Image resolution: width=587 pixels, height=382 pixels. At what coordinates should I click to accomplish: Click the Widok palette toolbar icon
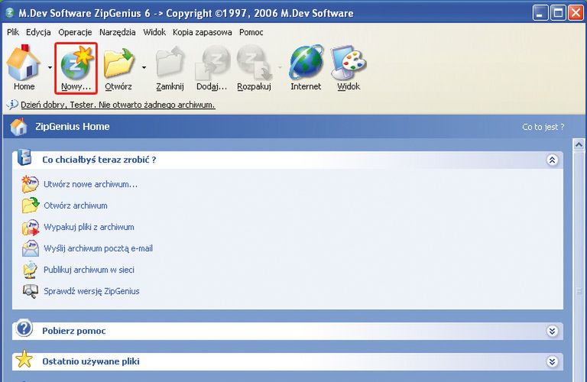(349, 63)
